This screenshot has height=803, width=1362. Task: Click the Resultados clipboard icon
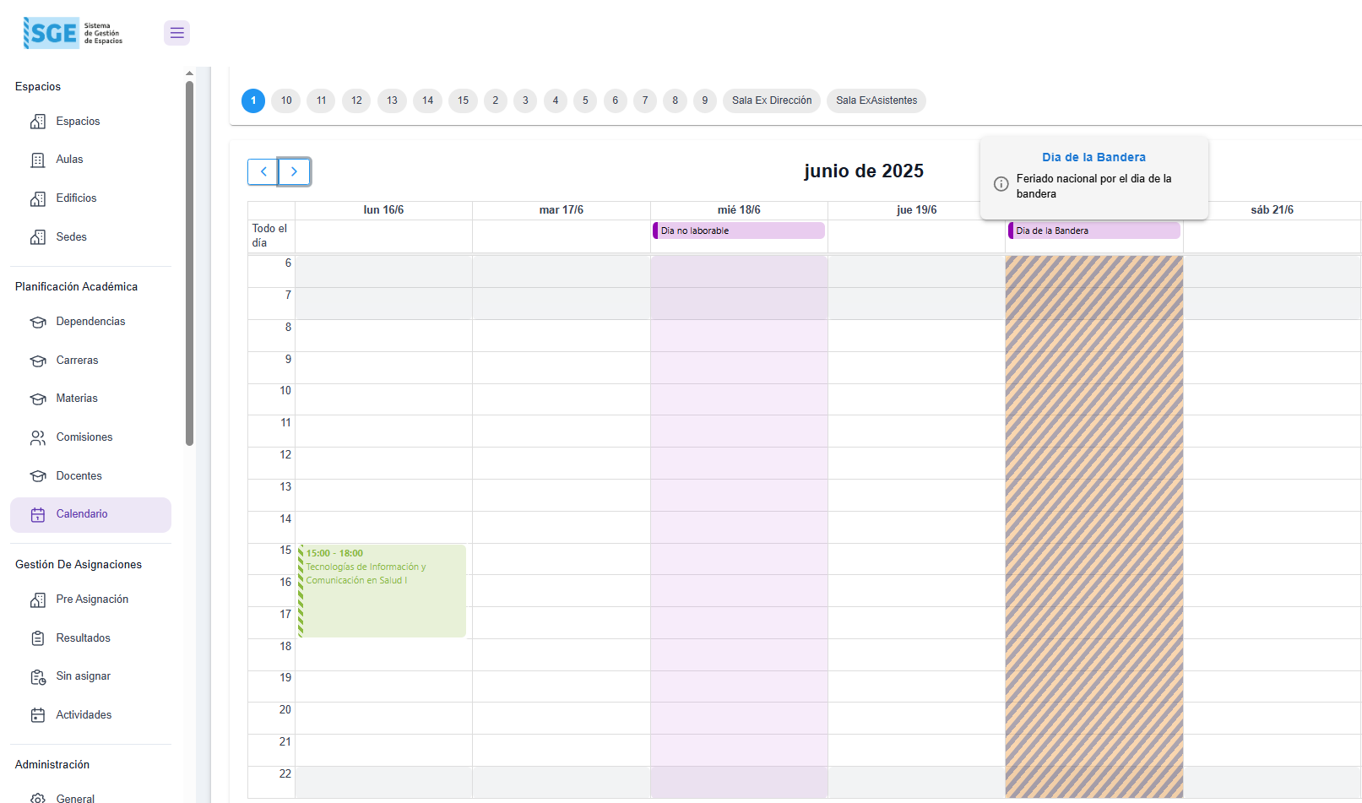click(38, 638)
